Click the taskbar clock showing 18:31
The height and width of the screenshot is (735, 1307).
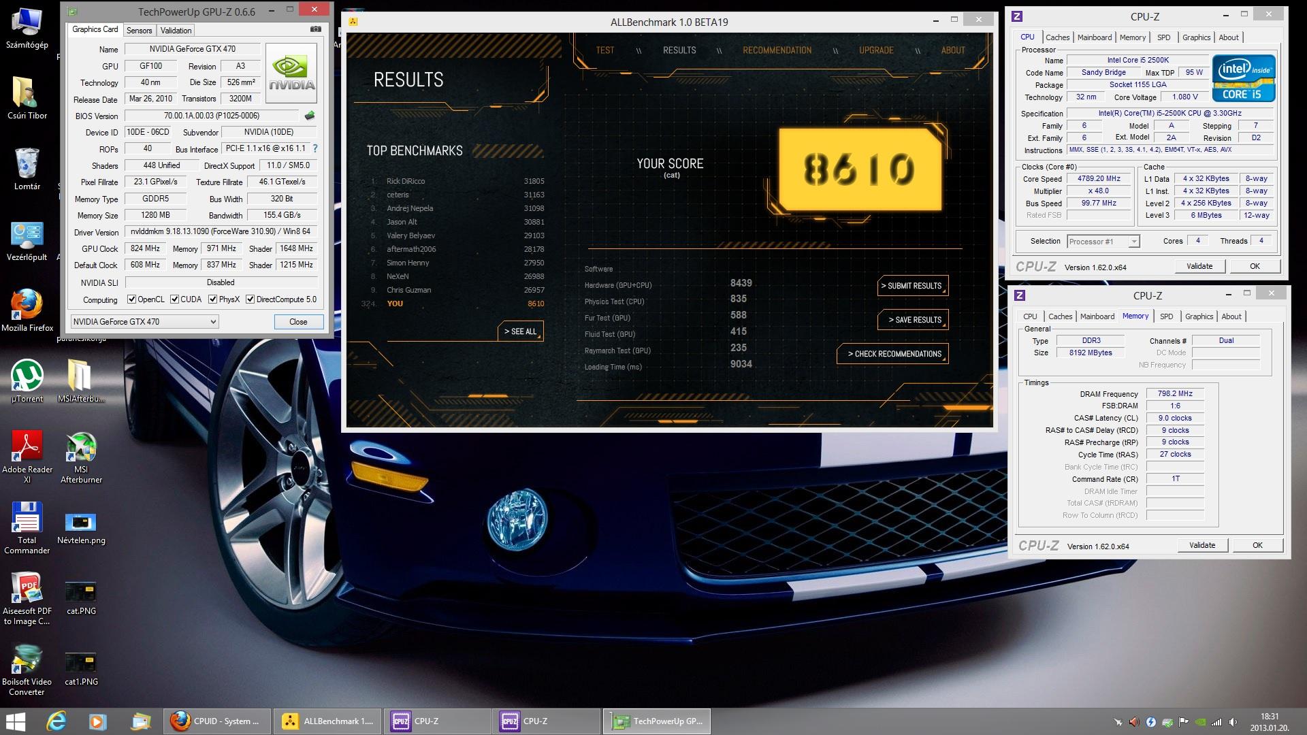[x=1269, y=721]
